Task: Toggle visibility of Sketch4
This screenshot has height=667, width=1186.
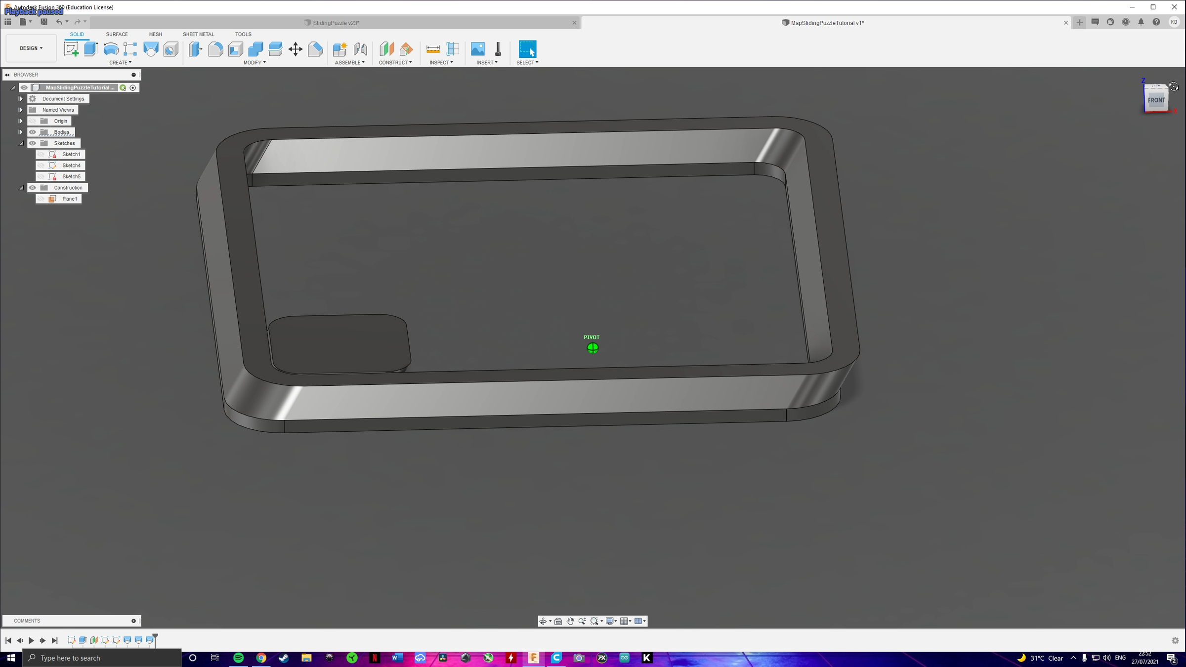Action: click(42, 166)
